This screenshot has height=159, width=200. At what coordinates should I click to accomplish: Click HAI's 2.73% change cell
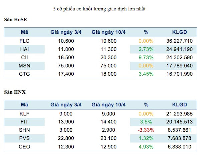146,49
